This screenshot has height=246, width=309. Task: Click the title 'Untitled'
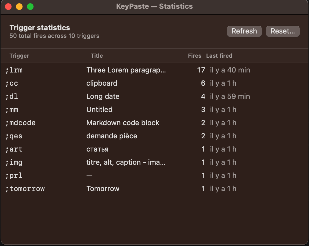(x=99, y=110)
